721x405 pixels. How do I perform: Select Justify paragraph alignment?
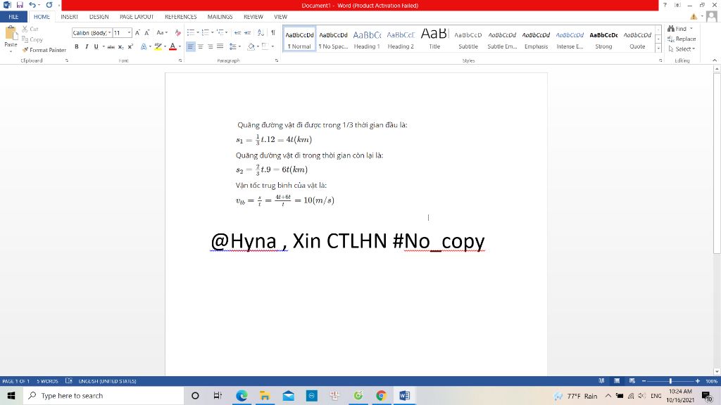tap(220, 46)
